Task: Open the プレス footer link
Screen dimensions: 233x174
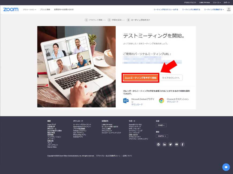Action: 50,143
